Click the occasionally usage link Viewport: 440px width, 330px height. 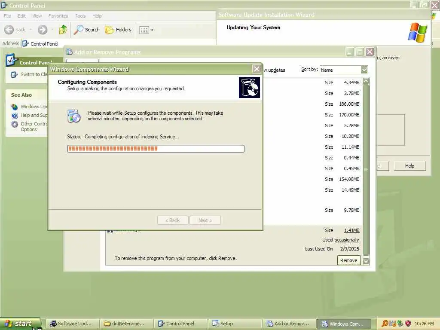pyautogui.click(x=347, y=240)
